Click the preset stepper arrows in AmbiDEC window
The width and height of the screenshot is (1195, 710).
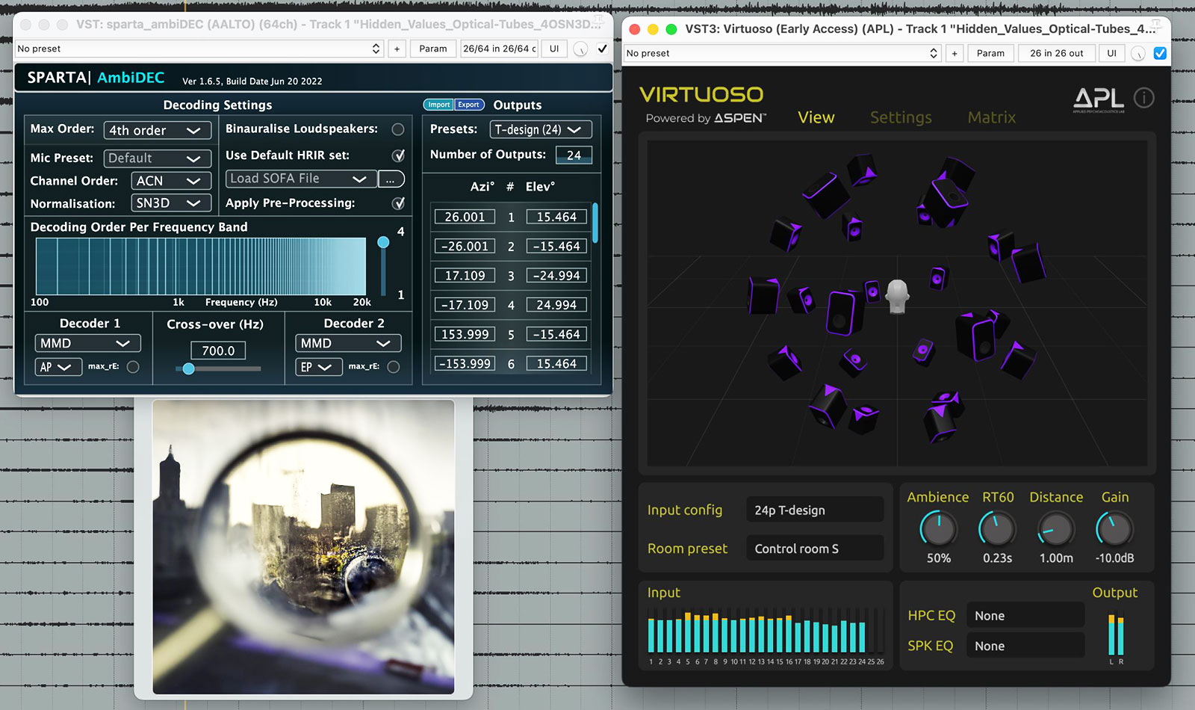pos(376,49)
